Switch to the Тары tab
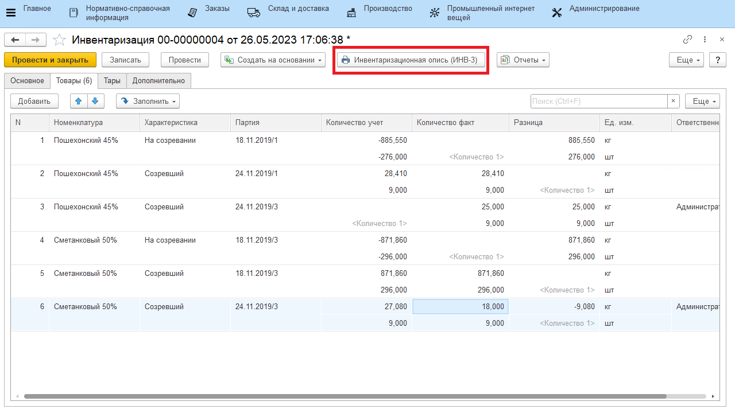Viewport: 735px width, 413px height. click(112, 81)
